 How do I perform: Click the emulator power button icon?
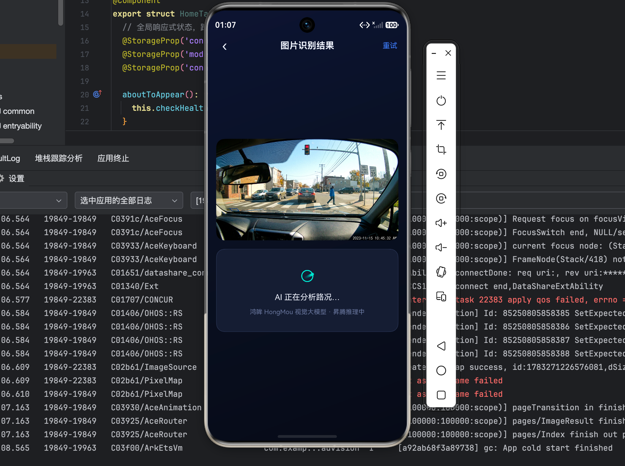441,100
